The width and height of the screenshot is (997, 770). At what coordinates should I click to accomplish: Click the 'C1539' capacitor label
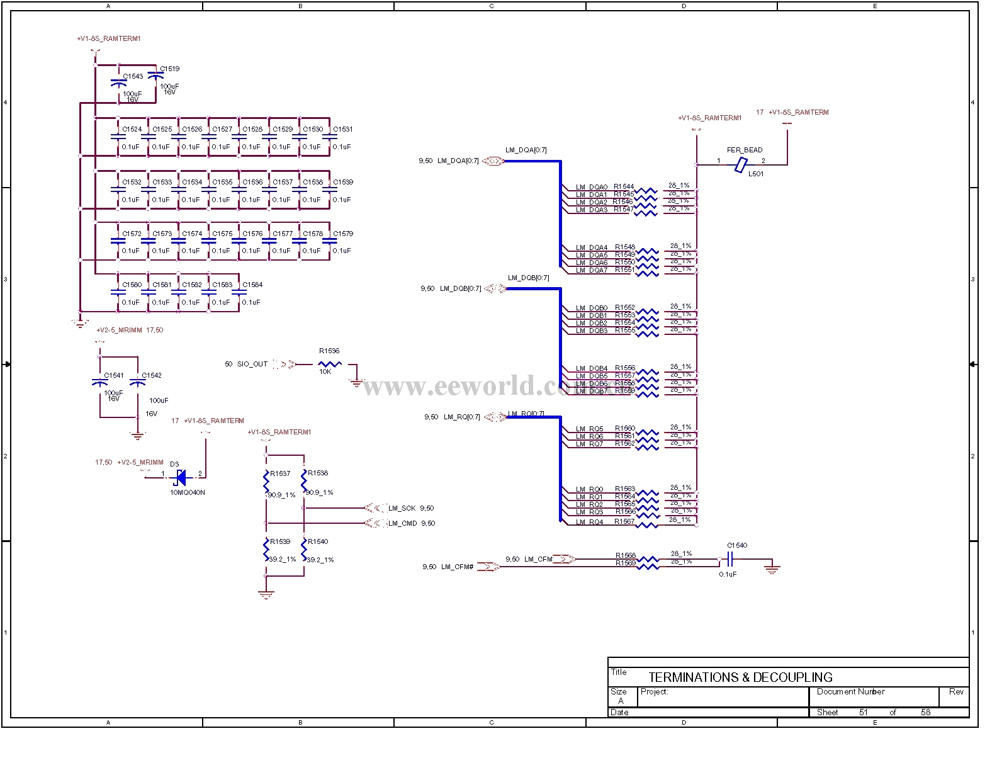343,182
